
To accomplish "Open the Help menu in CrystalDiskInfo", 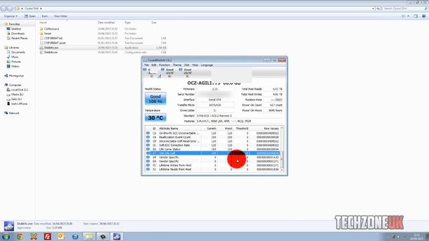I will (195, 65).
